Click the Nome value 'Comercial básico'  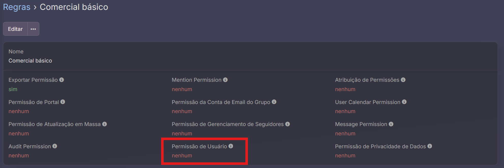(30, 61)
